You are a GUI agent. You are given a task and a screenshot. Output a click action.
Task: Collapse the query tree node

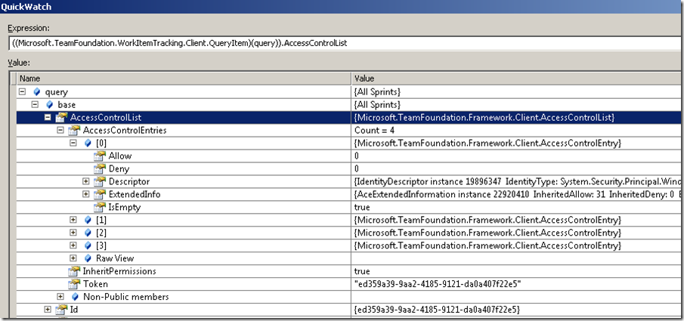[x=23, y=92]
